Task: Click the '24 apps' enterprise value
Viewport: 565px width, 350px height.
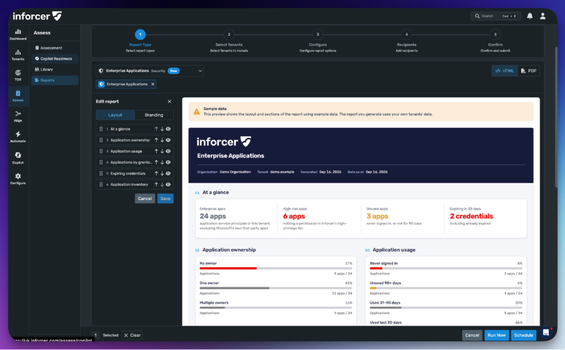Action: tap(213, 216)
